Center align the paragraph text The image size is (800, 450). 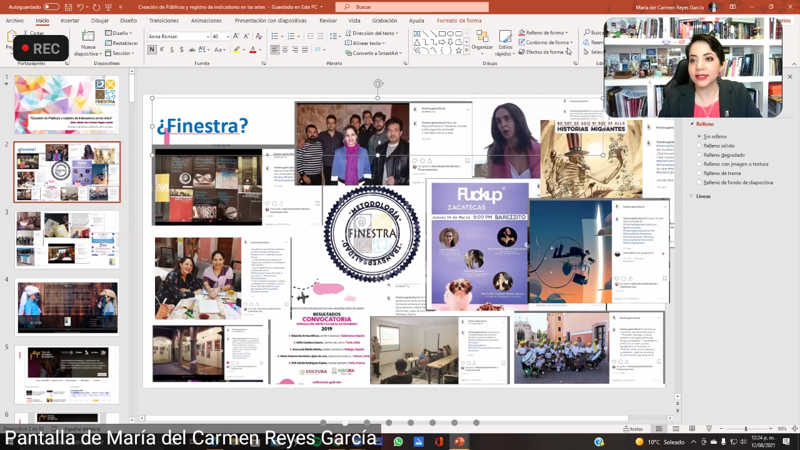pyautogui.click(x=285, y=49)
